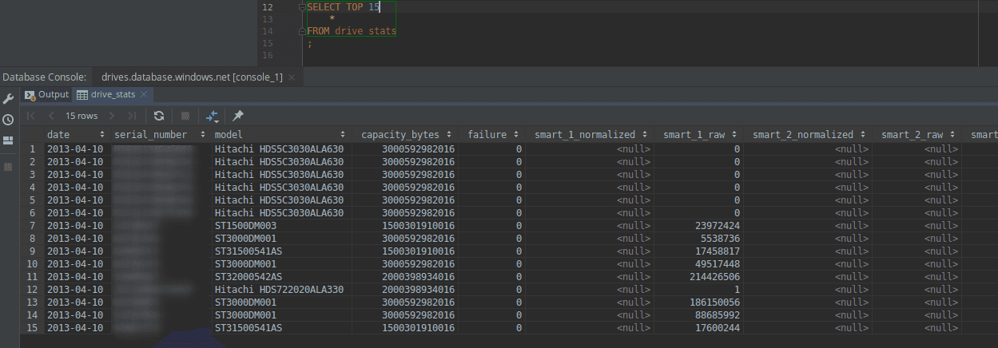Sort by the smart_2_raw column arrow

pyautogui.click(x=952, y=135)
